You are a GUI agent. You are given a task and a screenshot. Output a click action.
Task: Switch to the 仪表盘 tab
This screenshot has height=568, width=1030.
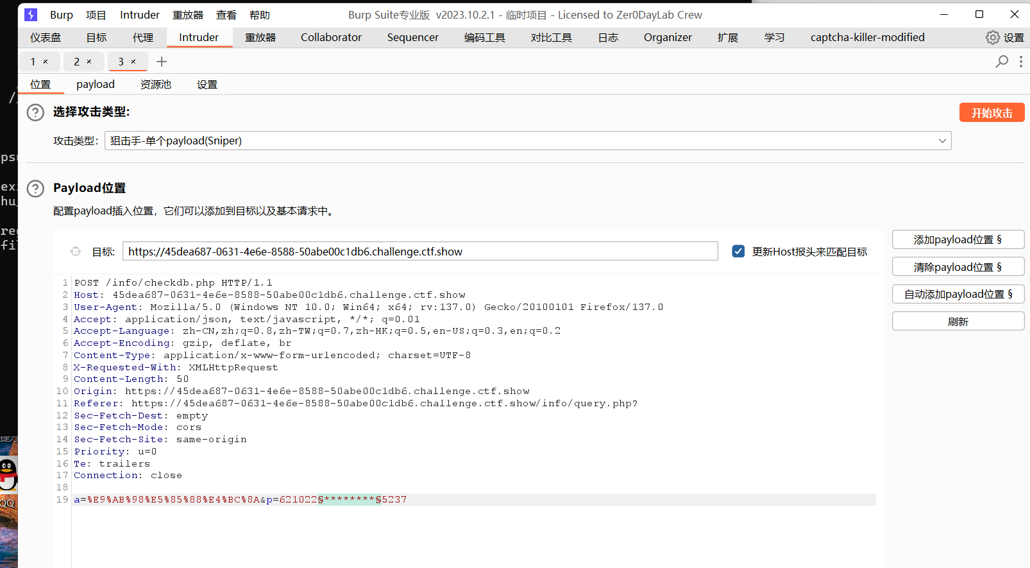(x=46, y=37)
